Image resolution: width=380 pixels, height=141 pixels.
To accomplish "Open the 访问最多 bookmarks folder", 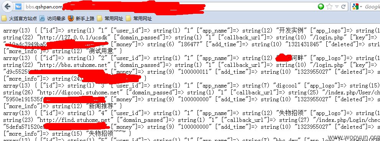I will click(x=53, y=19).
